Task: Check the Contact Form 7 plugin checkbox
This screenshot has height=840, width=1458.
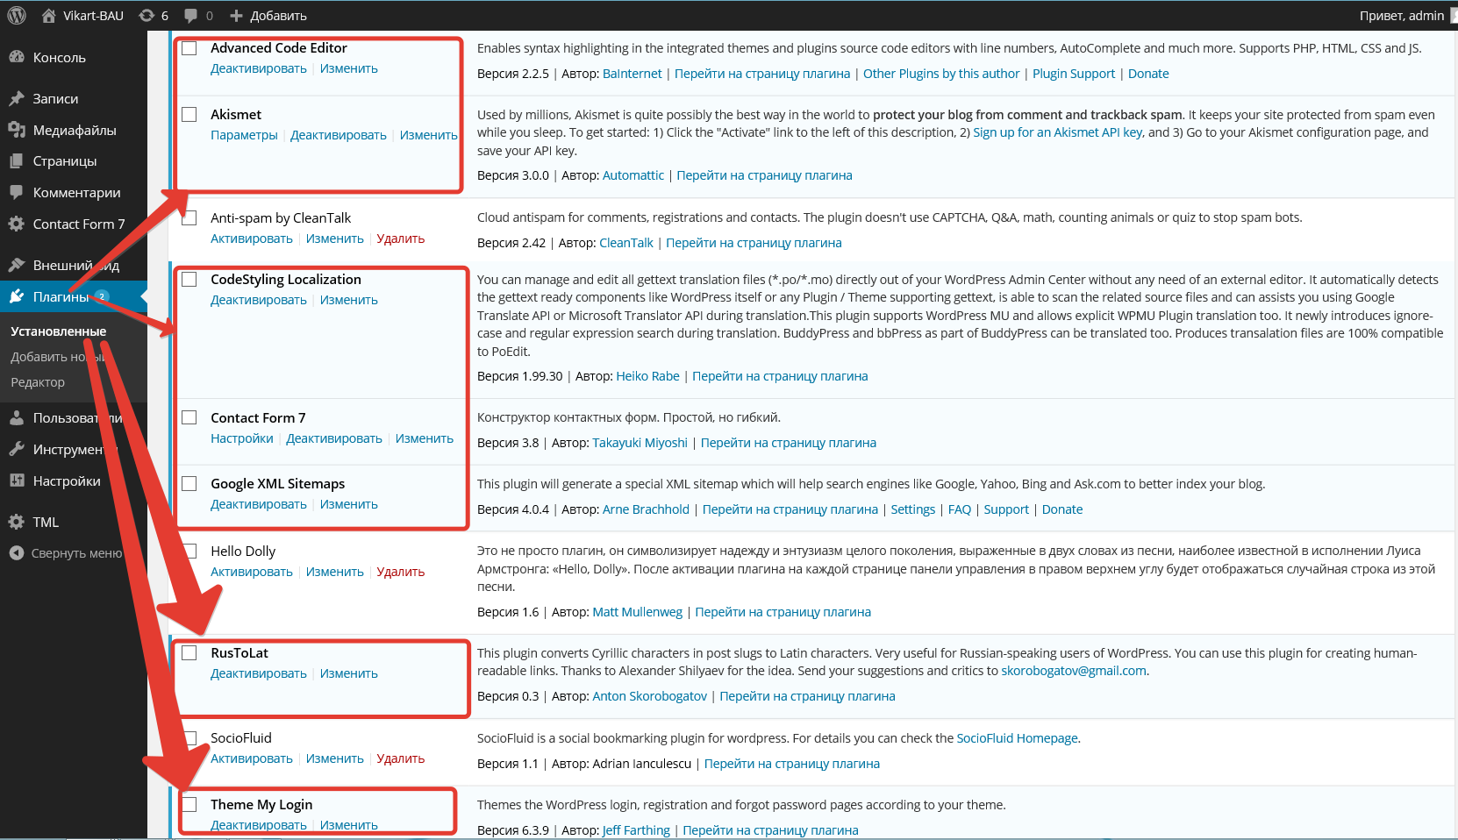Action: tap(189, 417)
